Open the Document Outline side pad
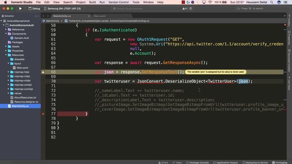 coord(289,60)
